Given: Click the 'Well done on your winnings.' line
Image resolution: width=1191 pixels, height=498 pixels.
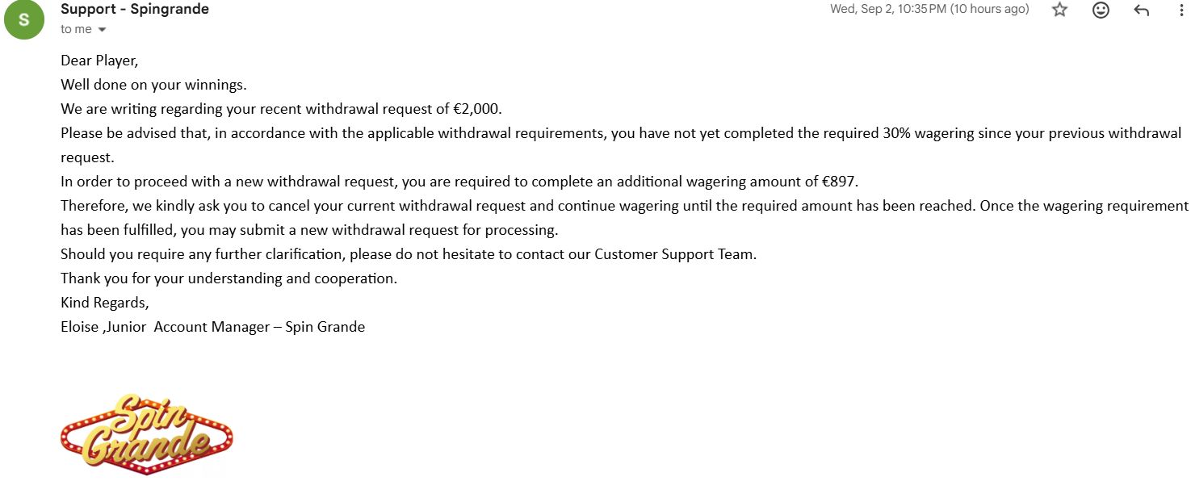Looking at the screenshot, I should [x=153, y=85].
